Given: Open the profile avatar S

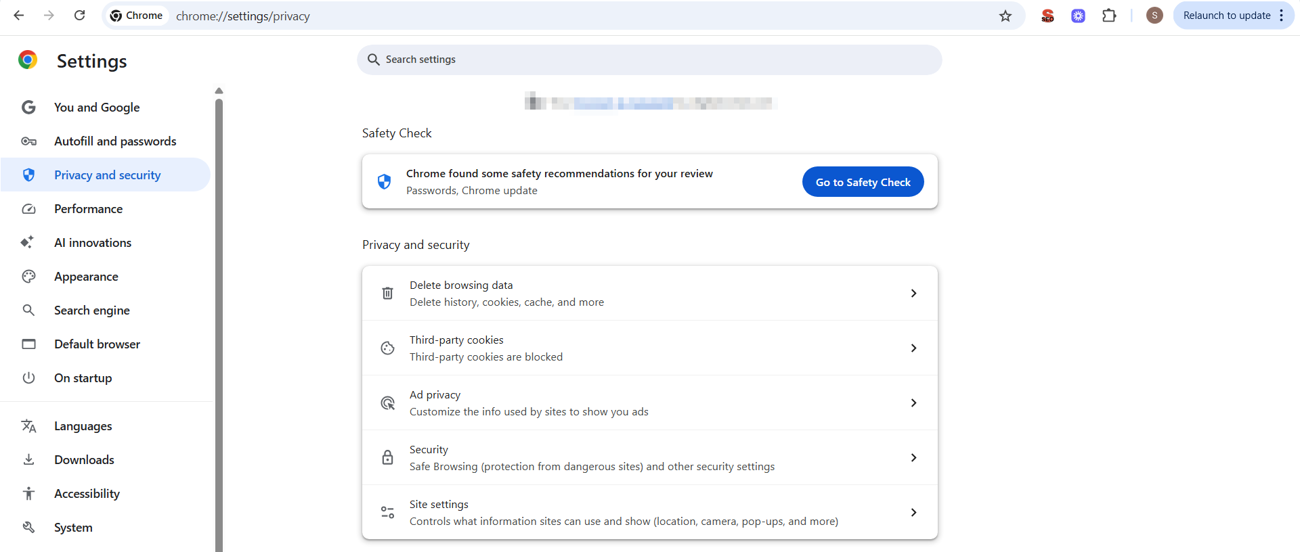Looking at the screenshot, I should click(1154, 16).
